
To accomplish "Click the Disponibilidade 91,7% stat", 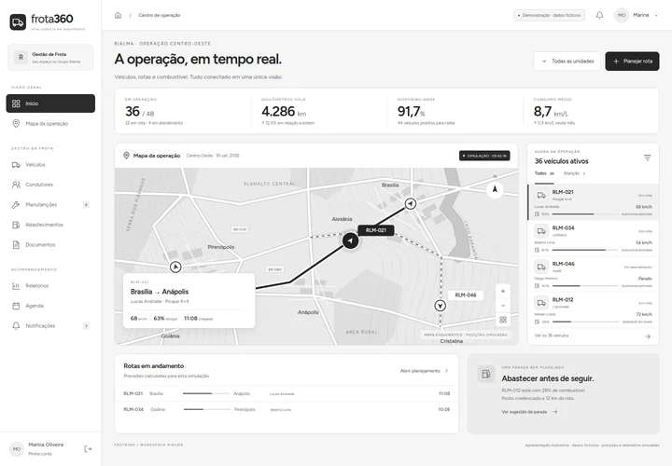I will pos(455,111).
